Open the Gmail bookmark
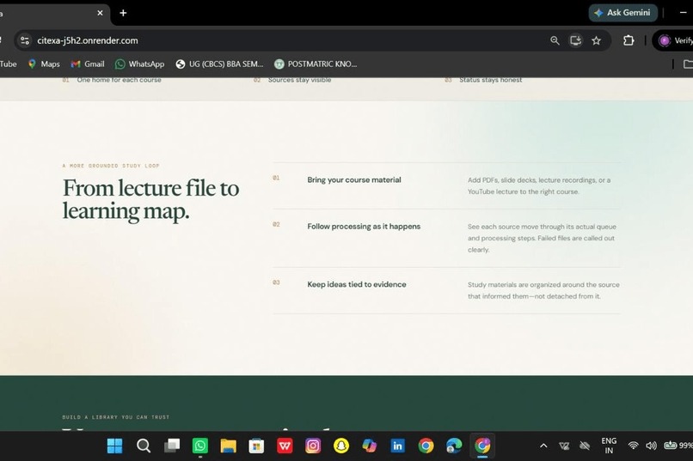The width and height of the screenshot is (693, 461). pyautogui.click(x=88, y=64)
